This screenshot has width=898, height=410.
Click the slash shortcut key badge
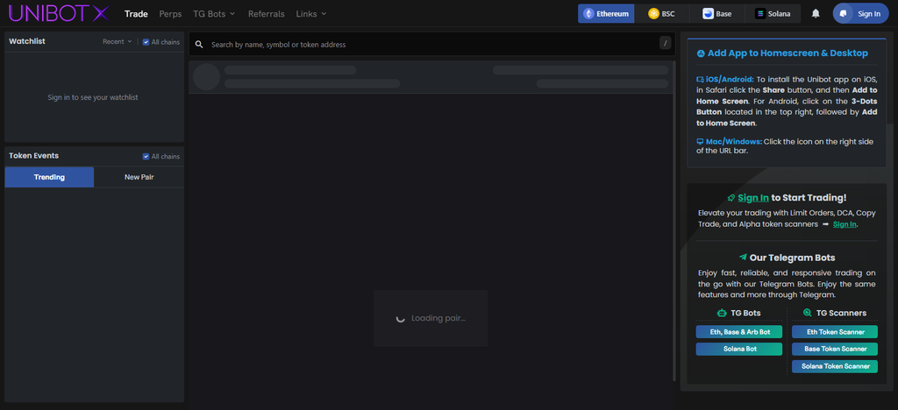pyautogui.click(x=665, y=43)
